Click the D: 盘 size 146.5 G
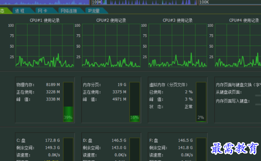The image size is (261, 161). pyautogui.click(x=119, y=140)
